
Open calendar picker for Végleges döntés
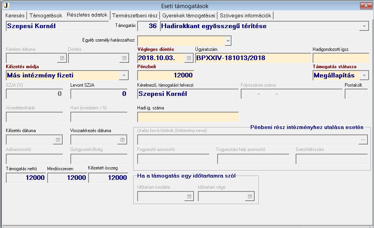pyautogui.click(x=189, y=58)
